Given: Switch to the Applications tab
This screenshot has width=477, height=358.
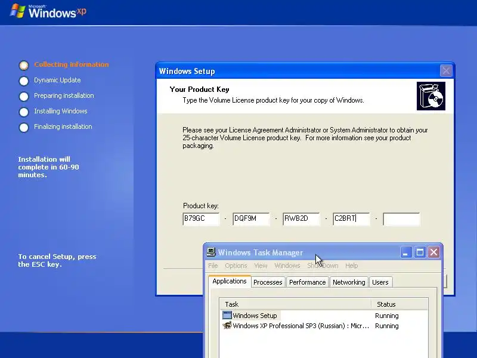Looking at the screenshot, I should (230, 281).
